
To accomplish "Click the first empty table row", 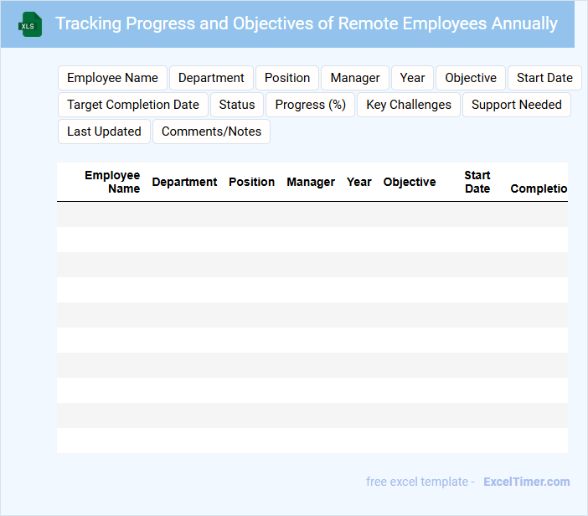I will pos(312,214).
